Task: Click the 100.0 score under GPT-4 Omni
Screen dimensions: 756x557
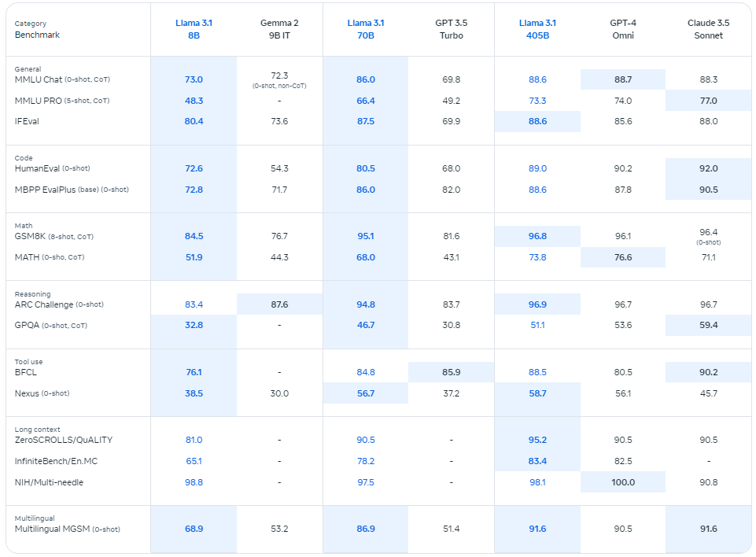Action: [x=623, y=482]
